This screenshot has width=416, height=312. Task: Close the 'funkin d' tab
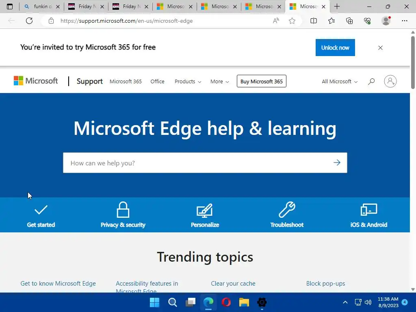point(58,6)
